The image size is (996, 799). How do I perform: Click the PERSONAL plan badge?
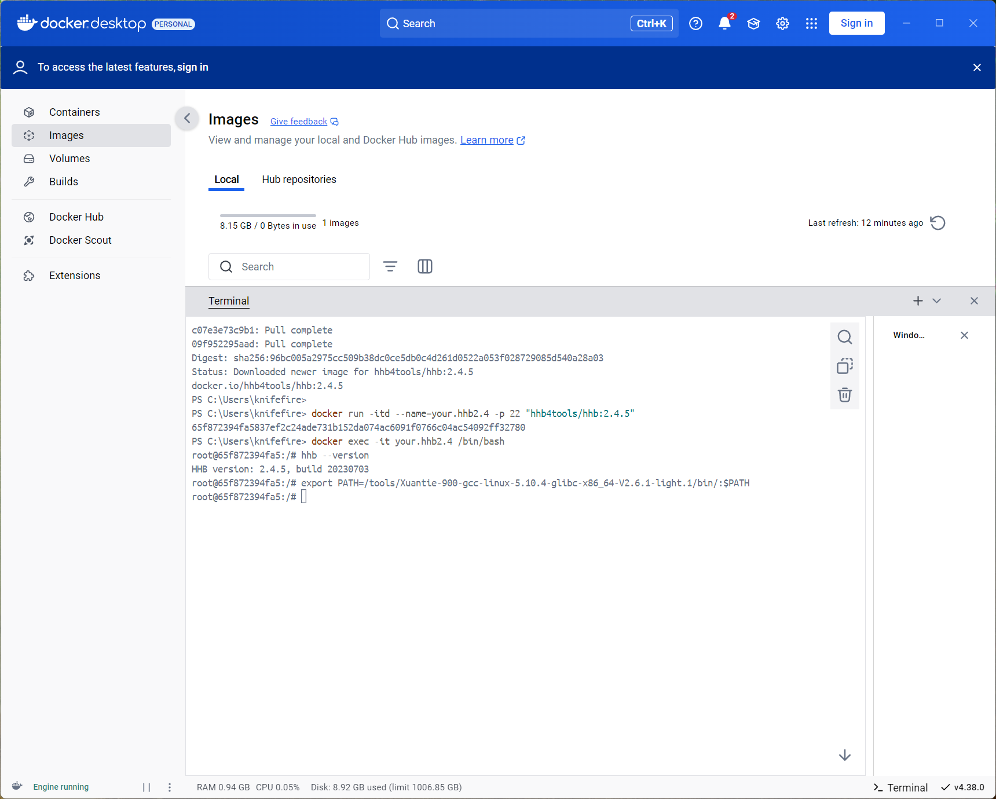click(173, 24)
